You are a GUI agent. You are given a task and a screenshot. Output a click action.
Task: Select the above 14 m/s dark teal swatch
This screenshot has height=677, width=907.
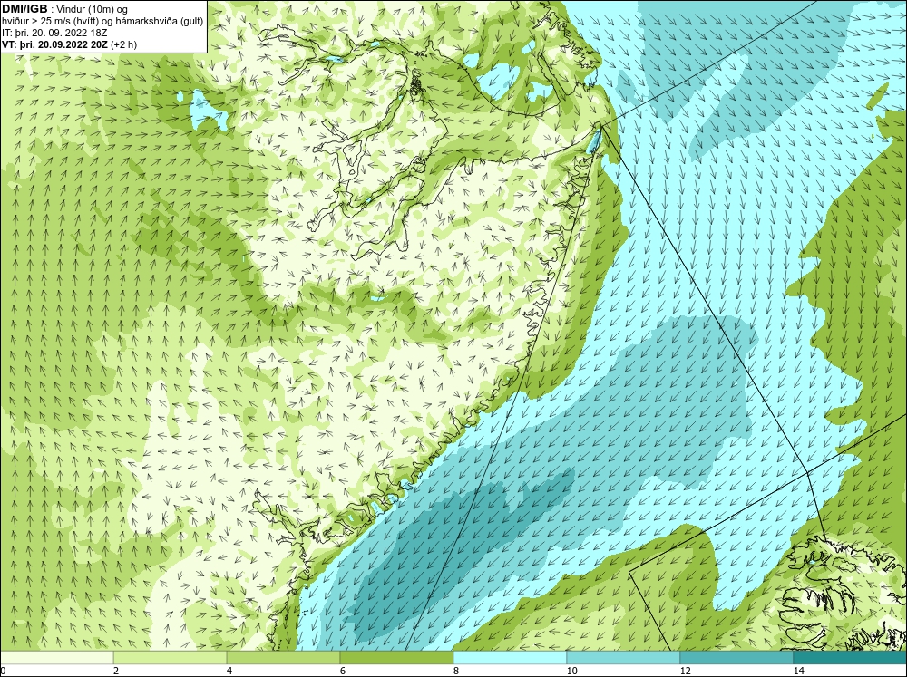pyautogui.click(x=850, y=657)
